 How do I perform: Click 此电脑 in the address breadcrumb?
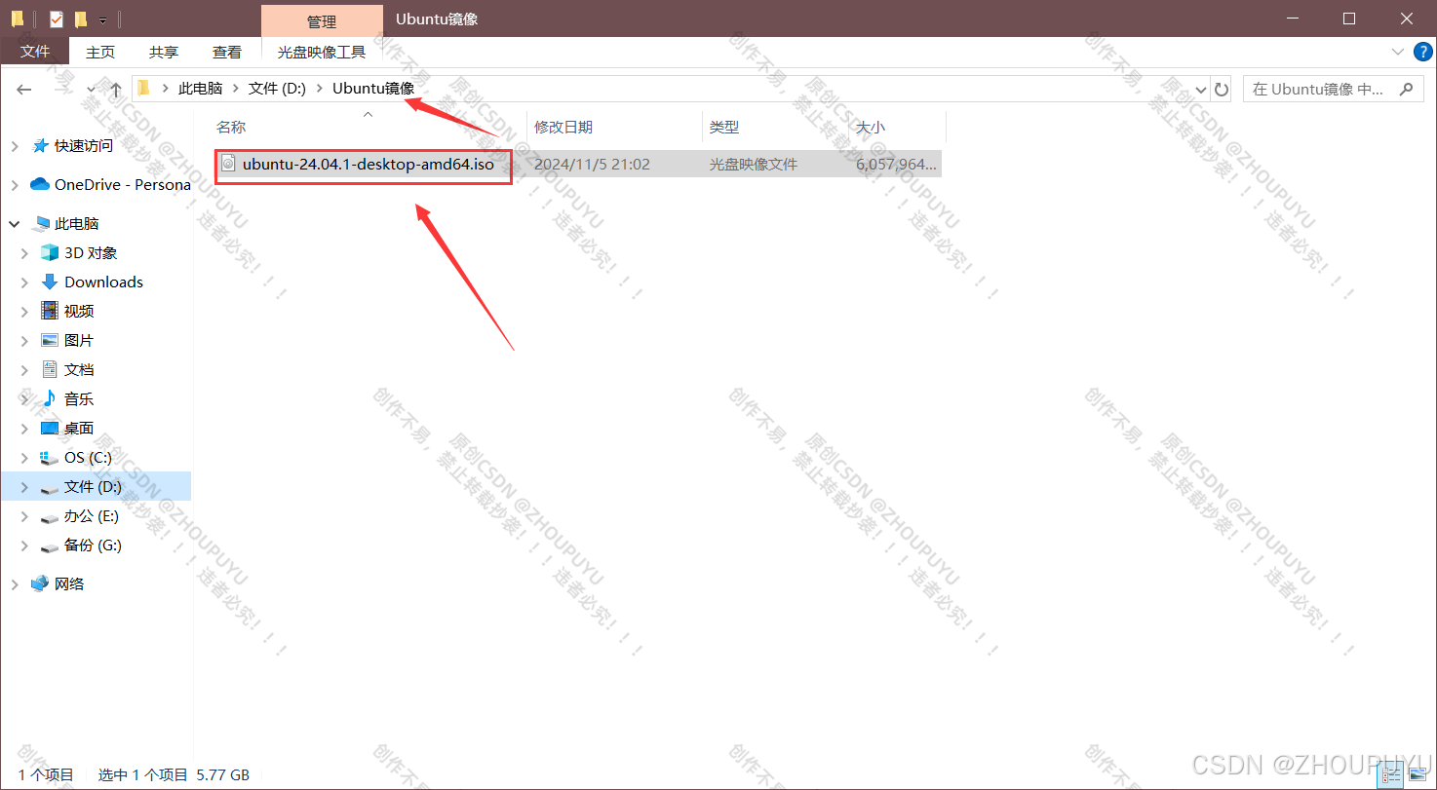tap(200, 89)
